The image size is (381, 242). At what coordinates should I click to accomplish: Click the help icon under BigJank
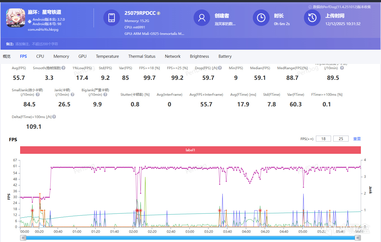click(105, 95)
